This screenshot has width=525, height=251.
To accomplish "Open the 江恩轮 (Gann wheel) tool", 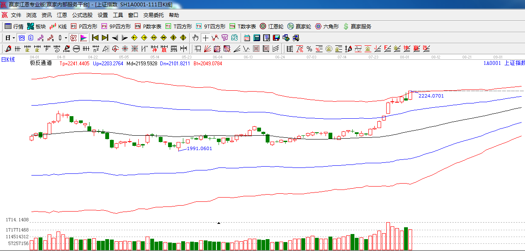I will 272,26.
